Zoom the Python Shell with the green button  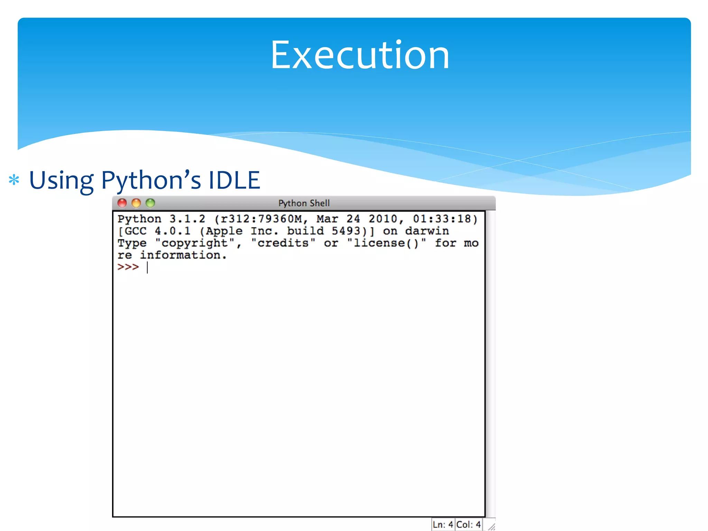pos(150,203)
